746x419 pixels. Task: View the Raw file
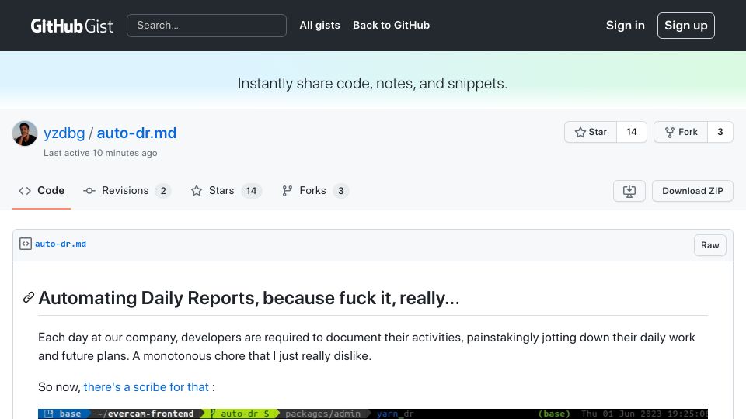pyautogui.click(x=709, y=245)
